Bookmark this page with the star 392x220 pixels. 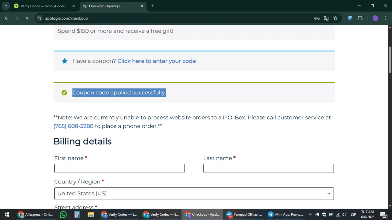pyautogui.click(x=336, y=18)
